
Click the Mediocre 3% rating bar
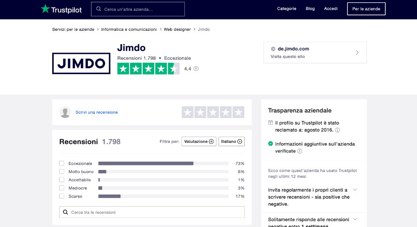point(163,188)
